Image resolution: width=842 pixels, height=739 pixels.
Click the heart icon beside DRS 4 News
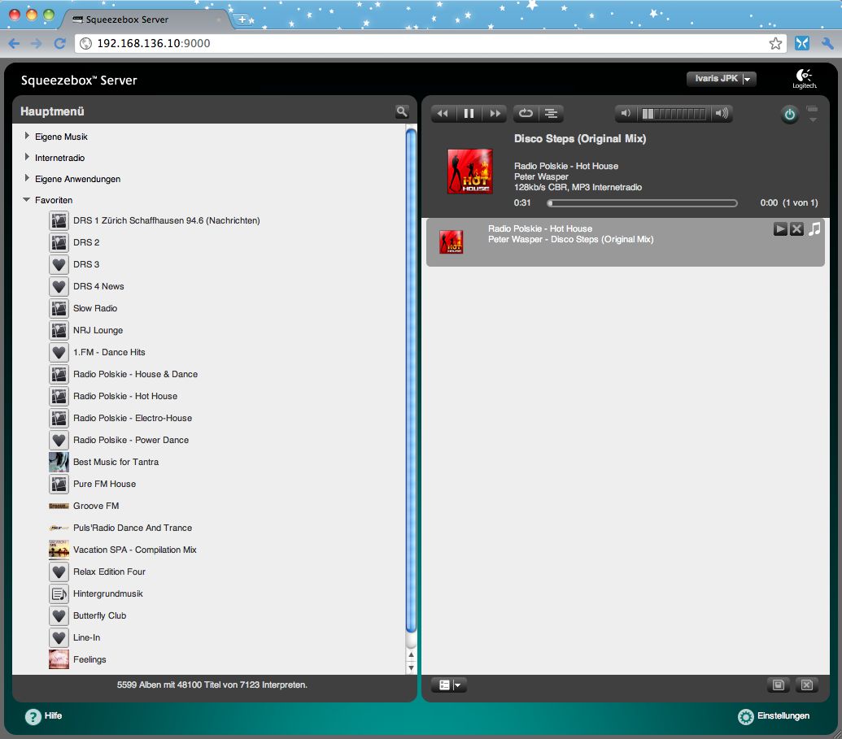coord(59,287)
